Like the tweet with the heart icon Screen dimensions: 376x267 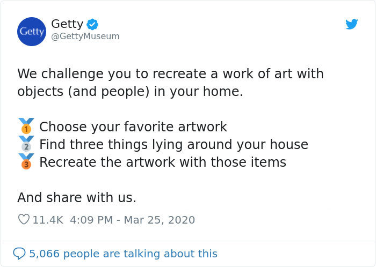point(23,220)
